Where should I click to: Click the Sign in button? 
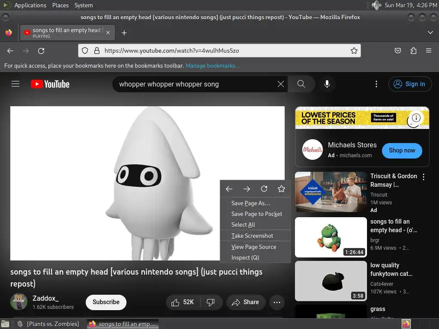(x=410, y=84)
